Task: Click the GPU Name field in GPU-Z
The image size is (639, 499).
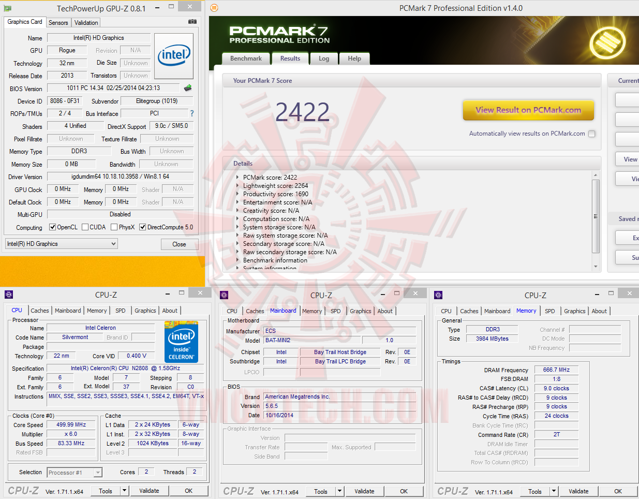Action: 98,38
